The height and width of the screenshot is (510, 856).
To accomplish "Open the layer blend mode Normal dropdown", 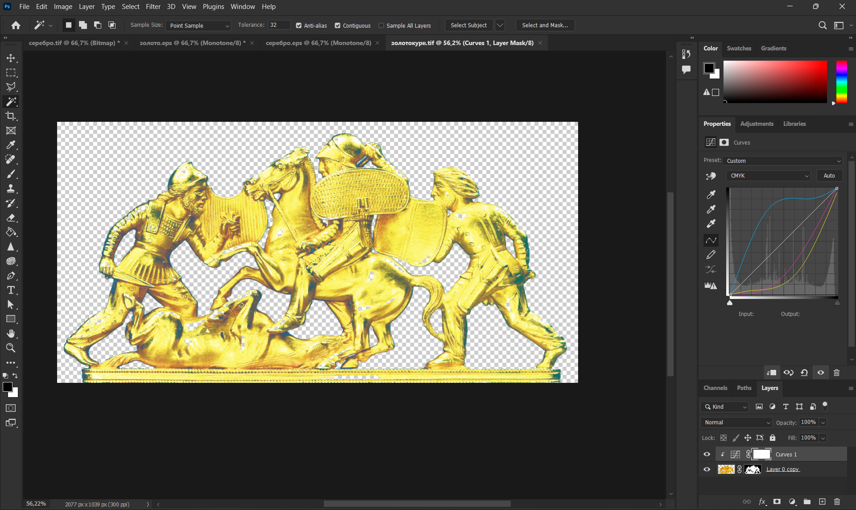I will click(736, 423).
